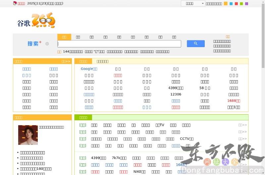
Task: Select the green tab of lower right panel
Action: [83, 118]
